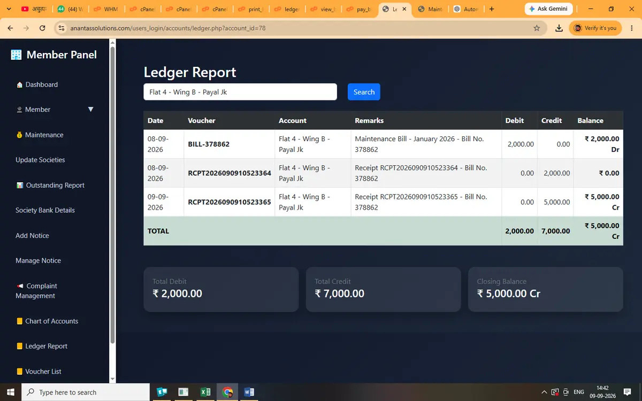Click the blue Search button
Viewport: 642px width, 401px height.
pos(364,92)
